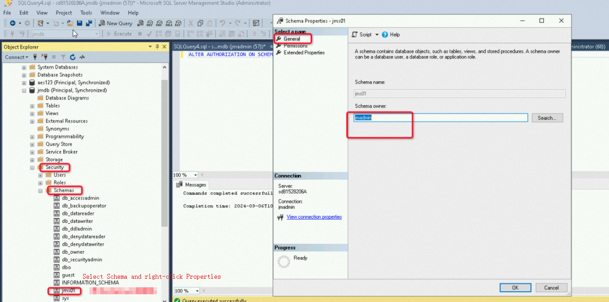
Task: Click the Parse checkmark icon
Action: (149, 34)
